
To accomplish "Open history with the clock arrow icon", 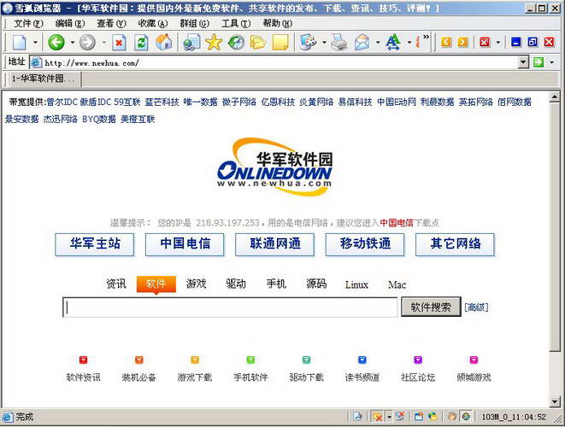I will [x=236, y=43].
